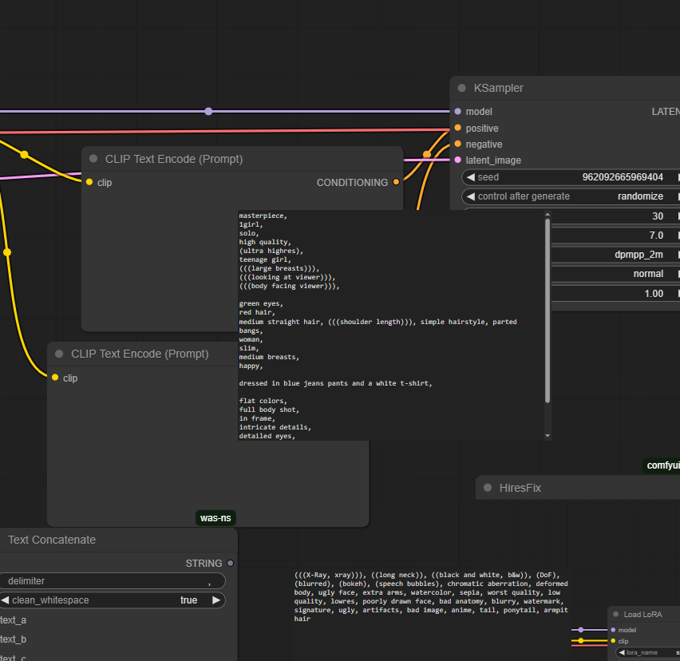Click the yellow dot on upper clip wire
This screenshot has height=661, width=680.
tap(24, 154)
